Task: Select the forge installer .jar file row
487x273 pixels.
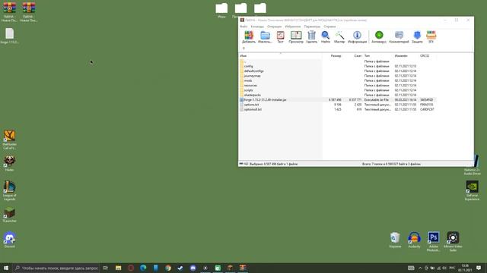Action: click(x=338, y=99)
